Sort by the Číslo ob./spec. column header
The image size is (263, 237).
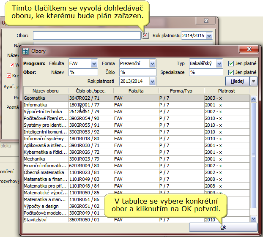(x=91, y=91)
